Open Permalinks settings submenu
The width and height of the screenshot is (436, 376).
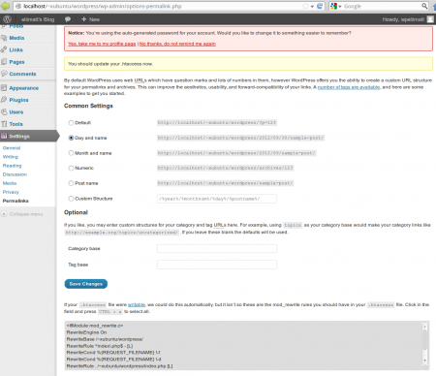tap(16, 201)
